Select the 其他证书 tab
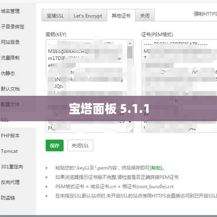 coord(121,15)
